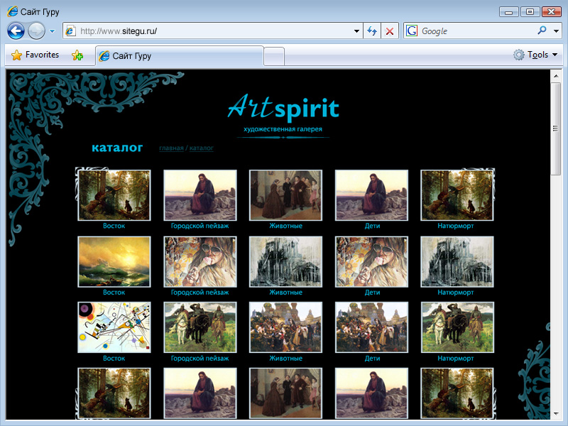568x426 pixels.
Task: Stop loading with the red X button
Action: coord(389,31)
